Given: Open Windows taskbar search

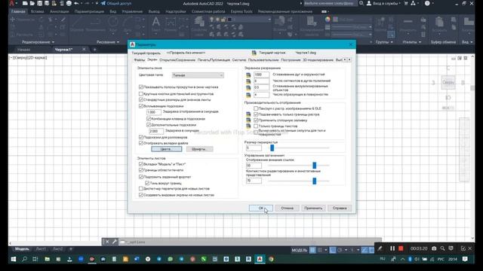Looking at the screenshot, I should click(24, 259).
